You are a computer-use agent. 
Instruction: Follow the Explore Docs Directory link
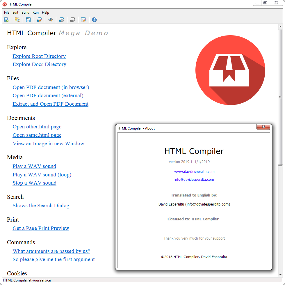click(40, 64)
